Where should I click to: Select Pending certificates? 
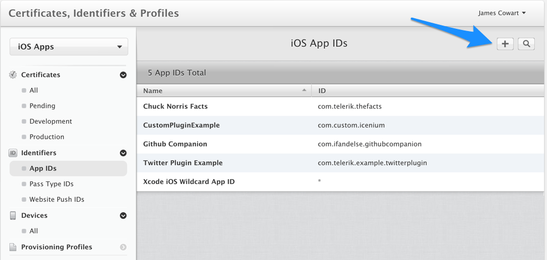(42, 105)
